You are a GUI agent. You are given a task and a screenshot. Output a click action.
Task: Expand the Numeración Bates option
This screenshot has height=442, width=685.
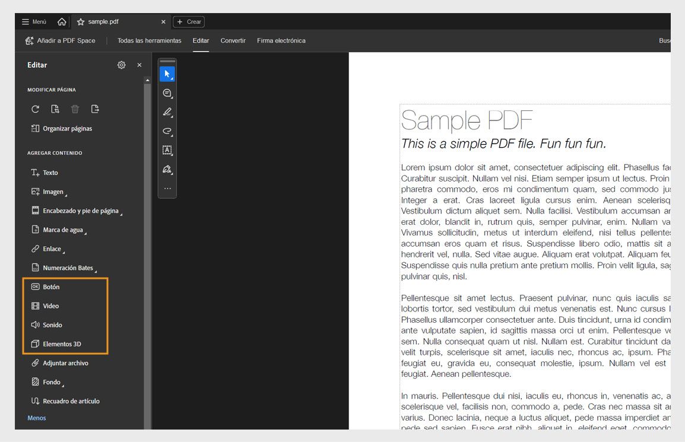coord(64,268)
